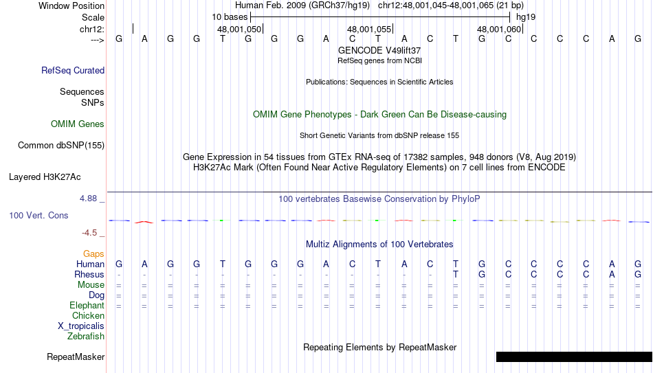653x373 pixels.
Task: Click the RepeatMasker track label
Action: point(76,357)
